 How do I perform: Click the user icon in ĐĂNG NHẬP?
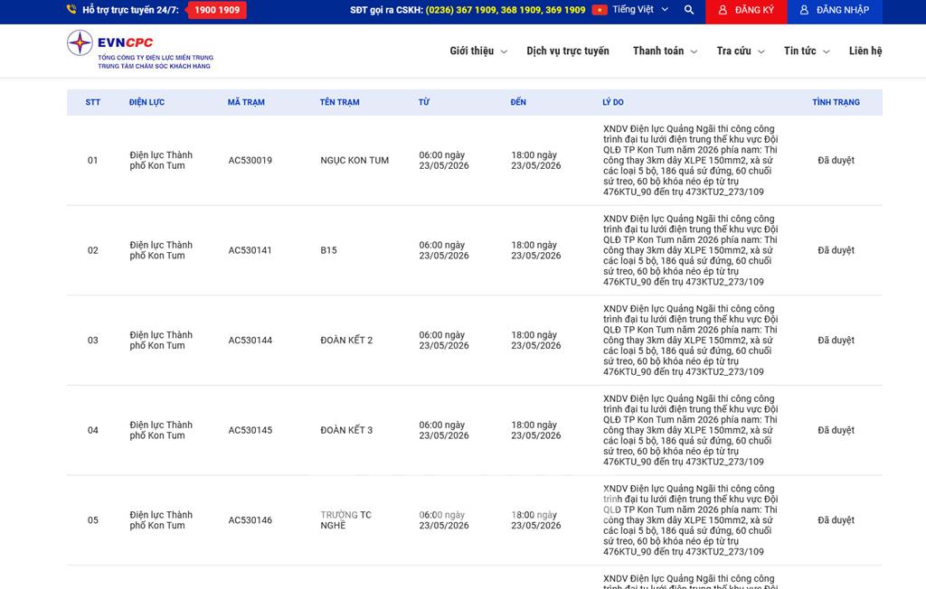(804, 10)
